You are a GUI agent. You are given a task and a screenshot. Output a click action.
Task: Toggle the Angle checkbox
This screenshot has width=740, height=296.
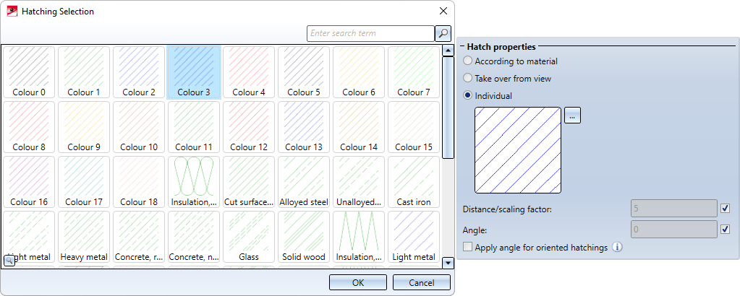(x=726, y=230)
